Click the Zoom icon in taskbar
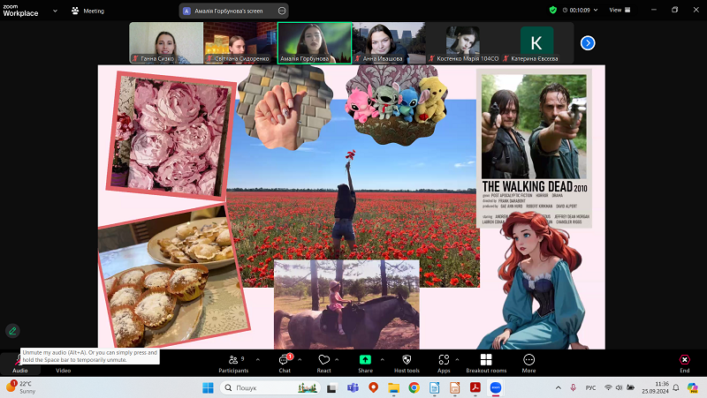This screenshot has height=398, width=707. pyautogui.click(x=496, y=387)
